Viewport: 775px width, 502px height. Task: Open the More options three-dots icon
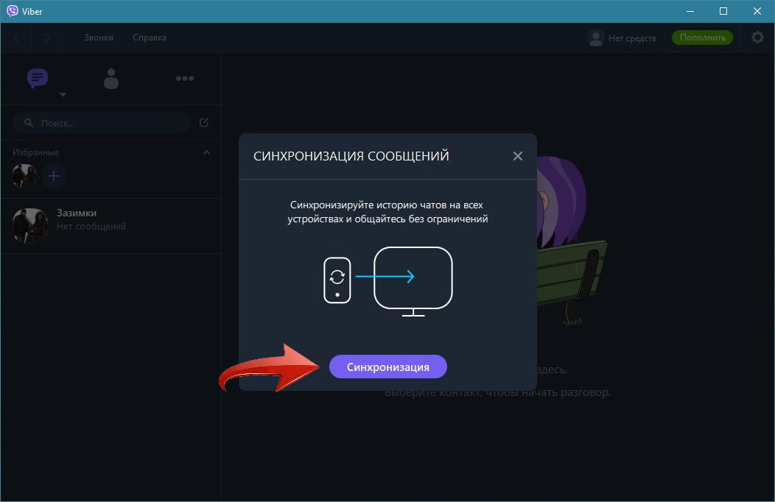(x=184, y=79)
